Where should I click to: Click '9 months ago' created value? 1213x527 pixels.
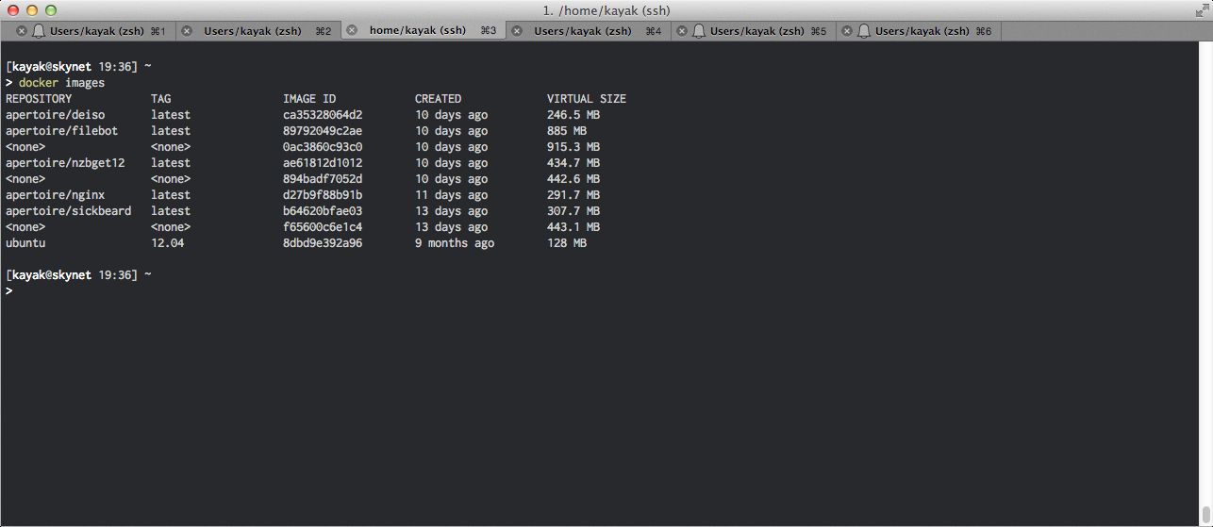455,243
